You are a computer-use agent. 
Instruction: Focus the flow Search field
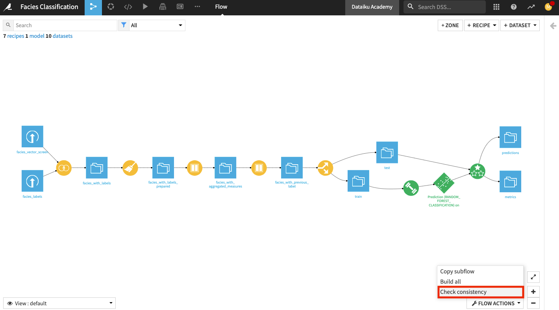65,25
